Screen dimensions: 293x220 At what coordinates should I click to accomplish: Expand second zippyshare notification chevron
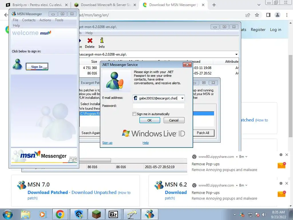(246, 185)
